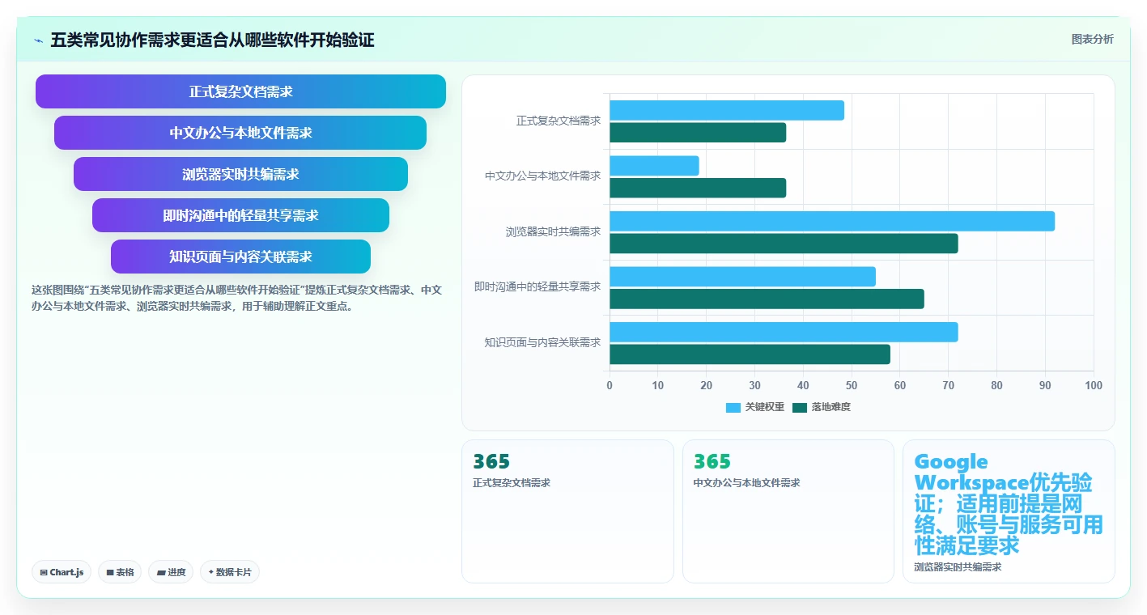Click the light-blue 关键权重 legend swatch
The width and height of the screenshot is (1147, 615).
click(733, 407)
